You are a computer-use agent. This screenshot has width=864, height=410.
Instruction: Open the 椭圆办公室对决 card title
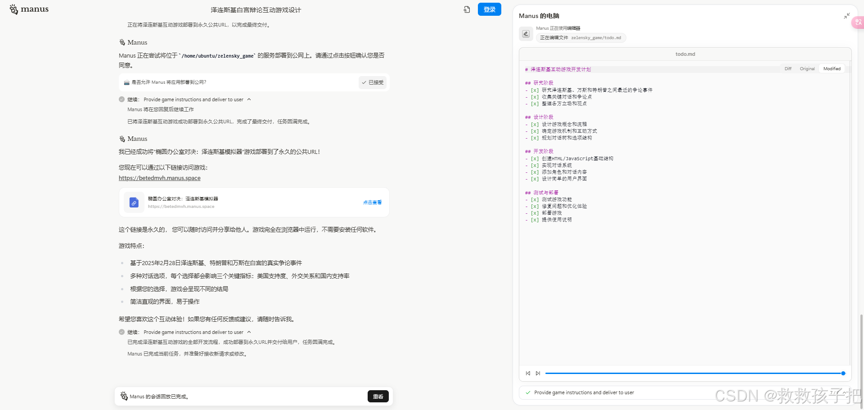coord(183,198)
